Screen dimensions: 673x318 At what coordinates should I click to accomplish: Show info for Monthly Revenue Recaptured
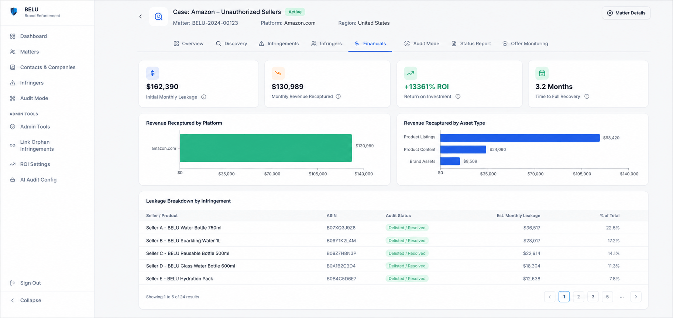(338, 97)
